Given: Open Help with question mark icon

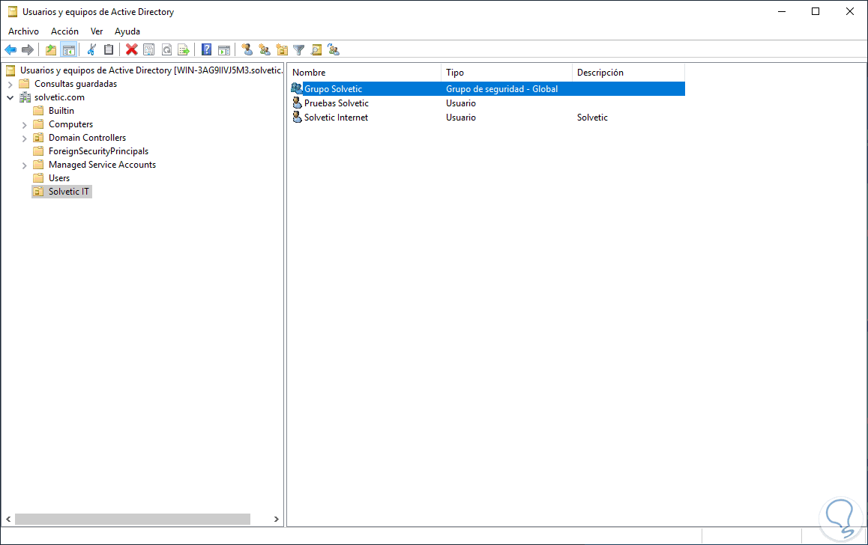Looking at the screenshot, I should coord(206,49).
